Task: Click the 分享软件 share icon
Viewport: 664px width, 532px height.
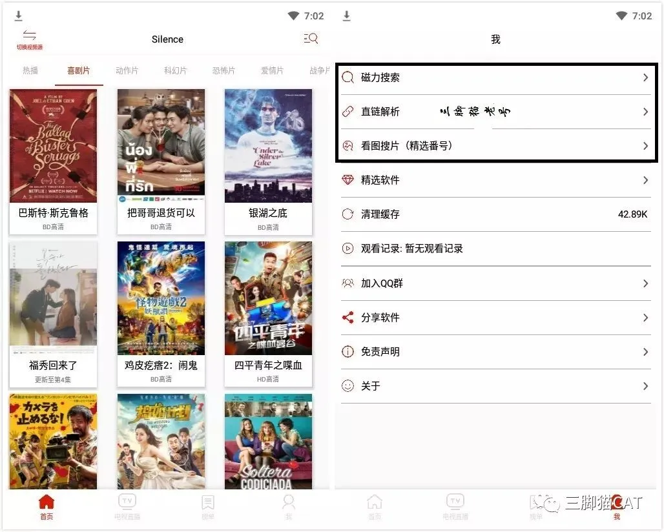Action: tap(348, 318)
